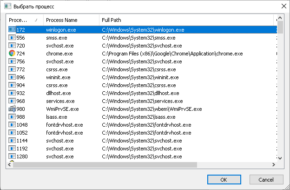Click the vertical scrollbar down arrow
Screen dimensions: 290x190
coord(280,158)
